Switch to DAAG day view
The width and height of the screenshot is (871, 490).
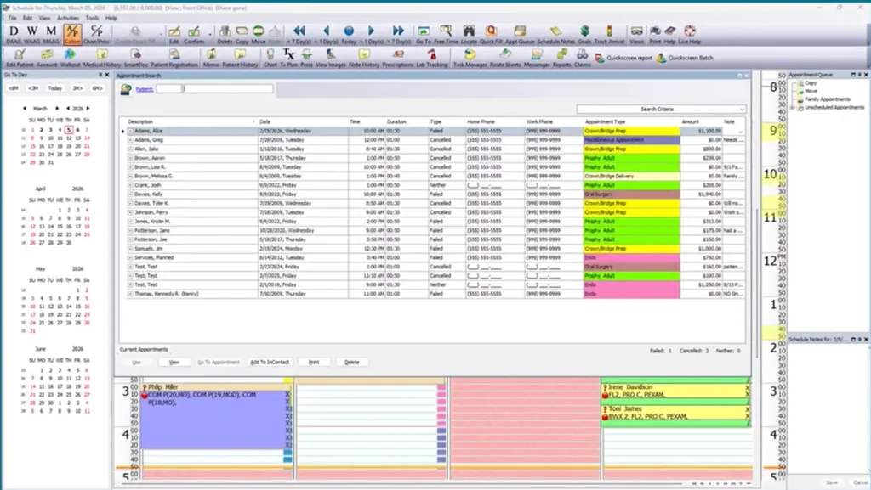coord(14,34)
